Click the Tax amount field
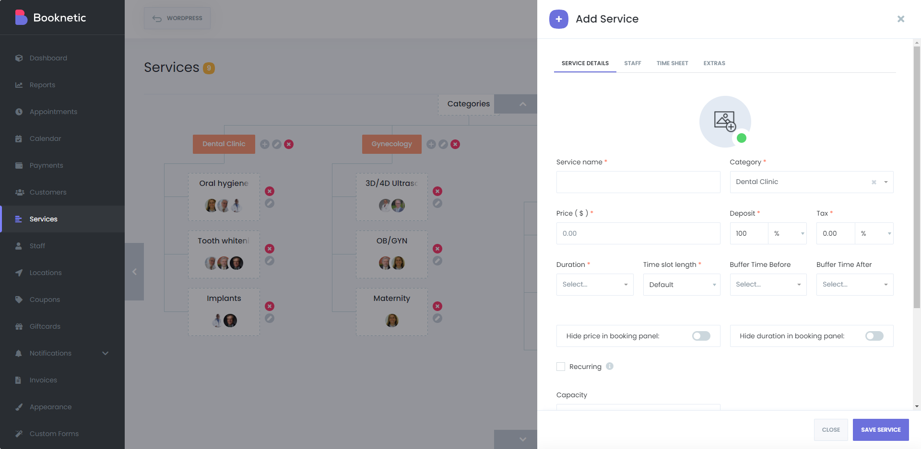 (x=836, y=233)
